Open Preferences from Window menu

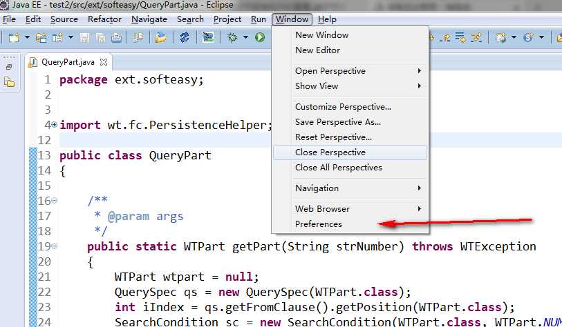pos(350,224)
